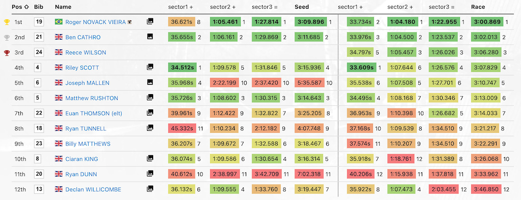Click the gold trophy icon for 1st place
521x200 pixels.
(7, 22)
